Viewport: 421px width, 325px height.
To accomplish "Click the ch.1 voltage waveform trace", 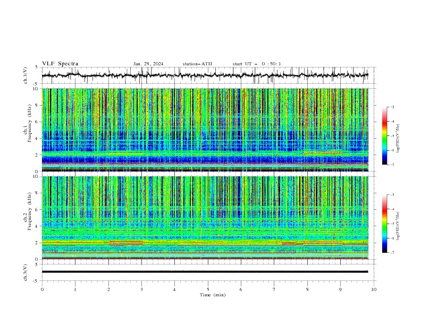I will pos(205,75).
